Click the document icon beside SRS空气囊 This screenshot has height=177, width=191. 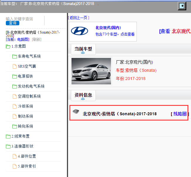click(15, 66)
